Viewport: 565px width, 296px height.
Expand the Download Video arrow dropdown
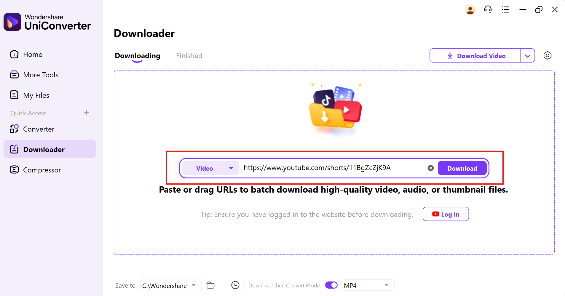[528, 56]
